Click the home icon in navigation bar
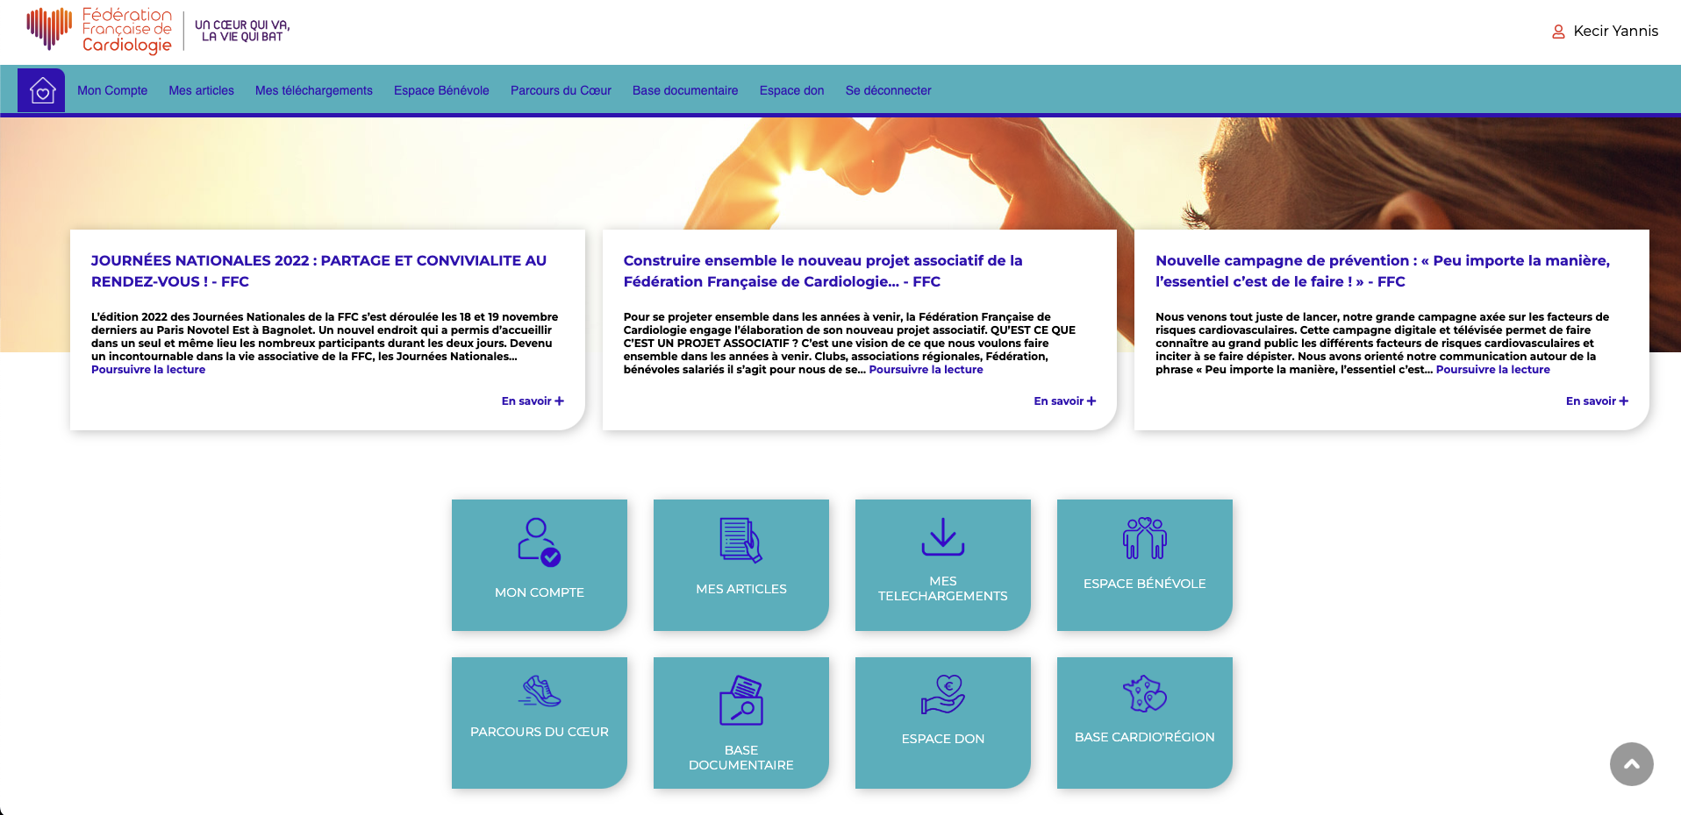Viewport: 1681px width, 815px height. click(41, 90)
